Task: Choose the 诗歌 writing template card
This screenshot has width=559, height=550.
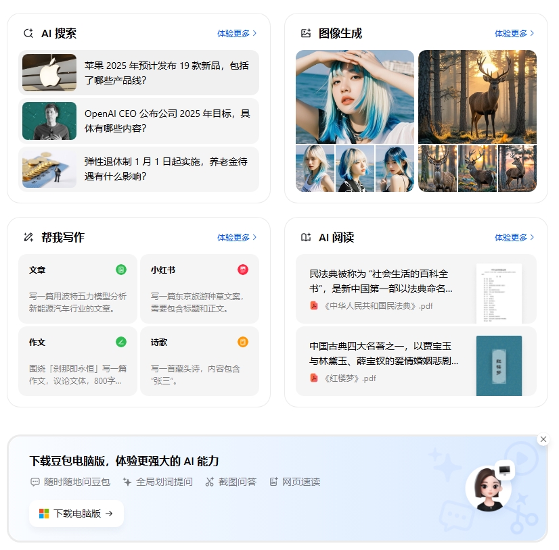Action: pyautogui.click(x=200, y=361)
